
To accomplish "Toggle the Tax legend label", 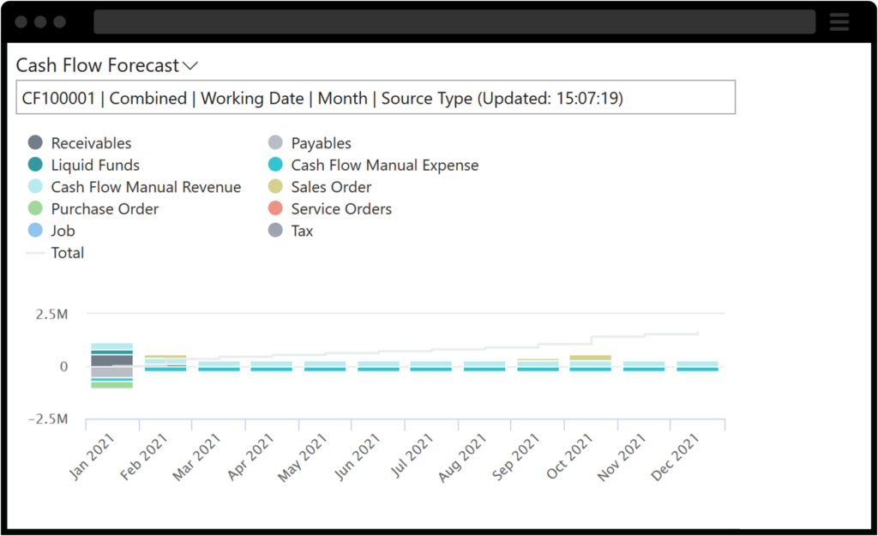I will pyautogui.click(x=302, y=231).
